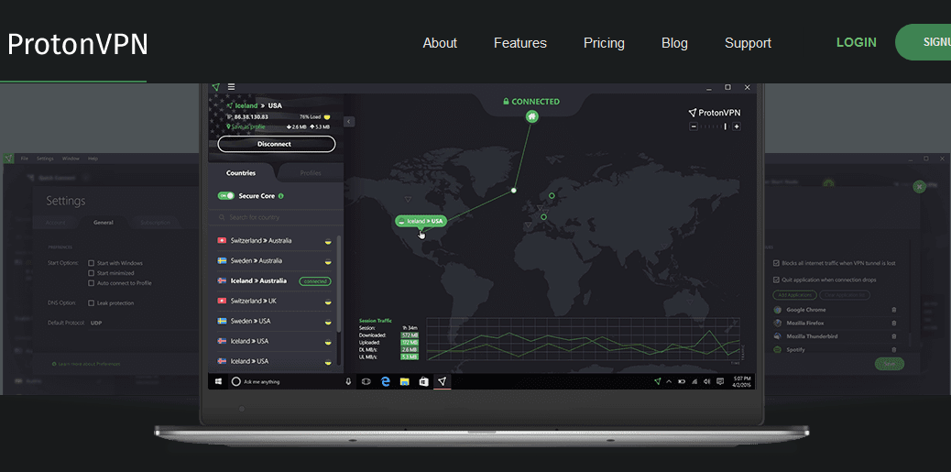Select Switzerland > Australia server
Image resolution: width=951 pixels, height=472 pixels.
click(275, 241)
